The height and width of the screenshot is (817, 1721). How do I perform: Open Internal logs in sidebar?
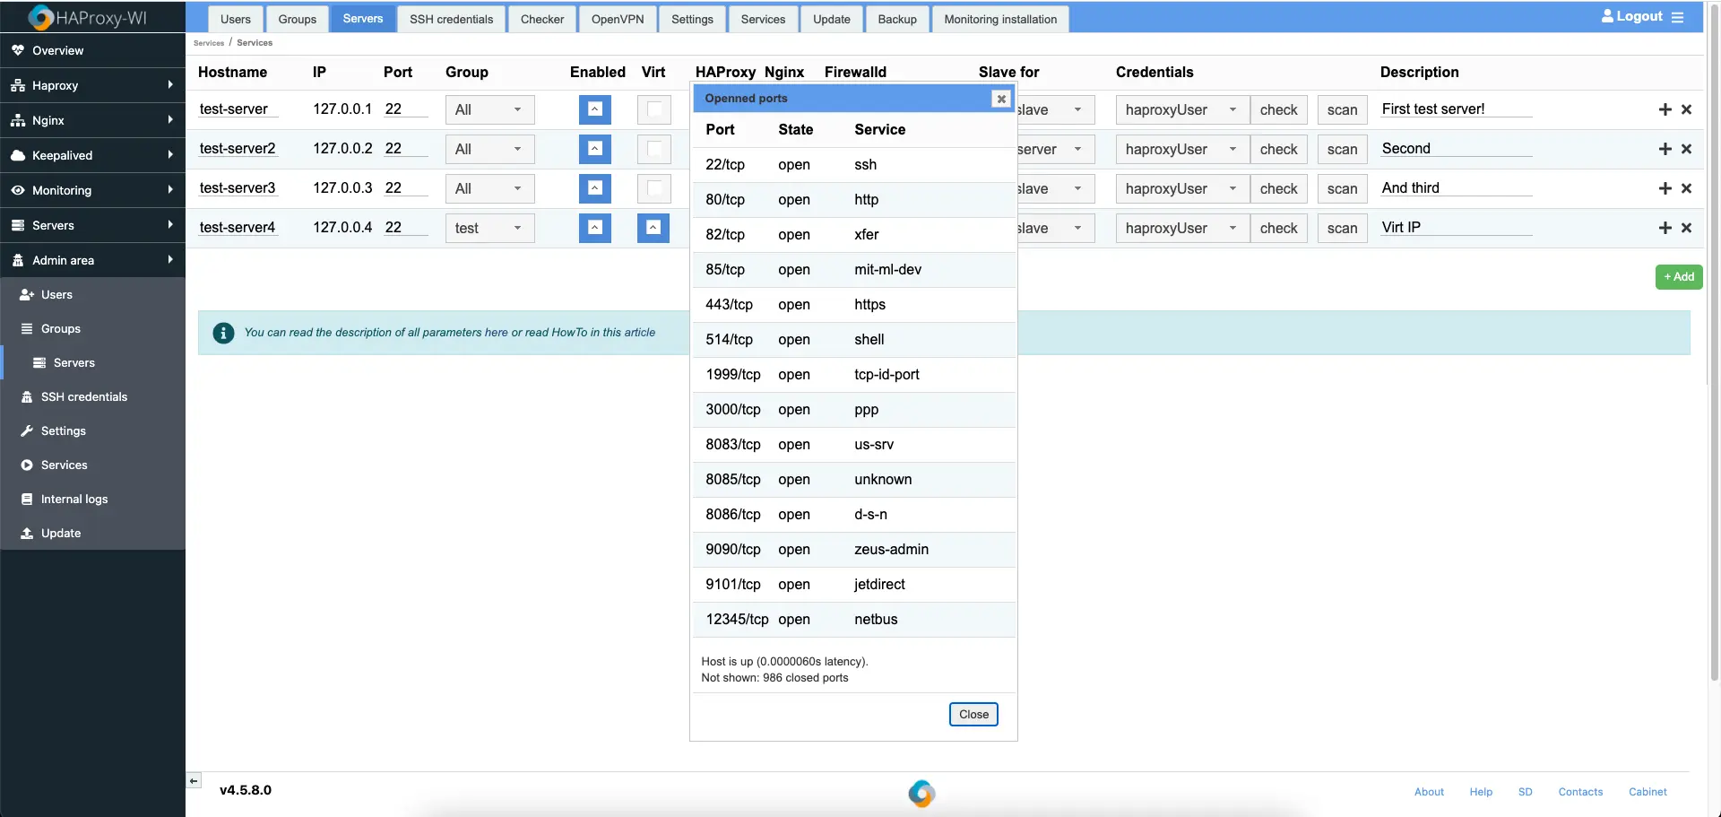[x=74, y=499]
